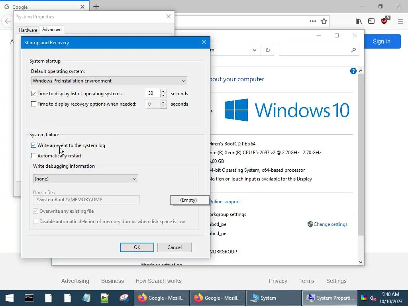The image size is (408, 306).
Task: Switch to second Google Mozilla taskbar window
Action: pos(218,298)
